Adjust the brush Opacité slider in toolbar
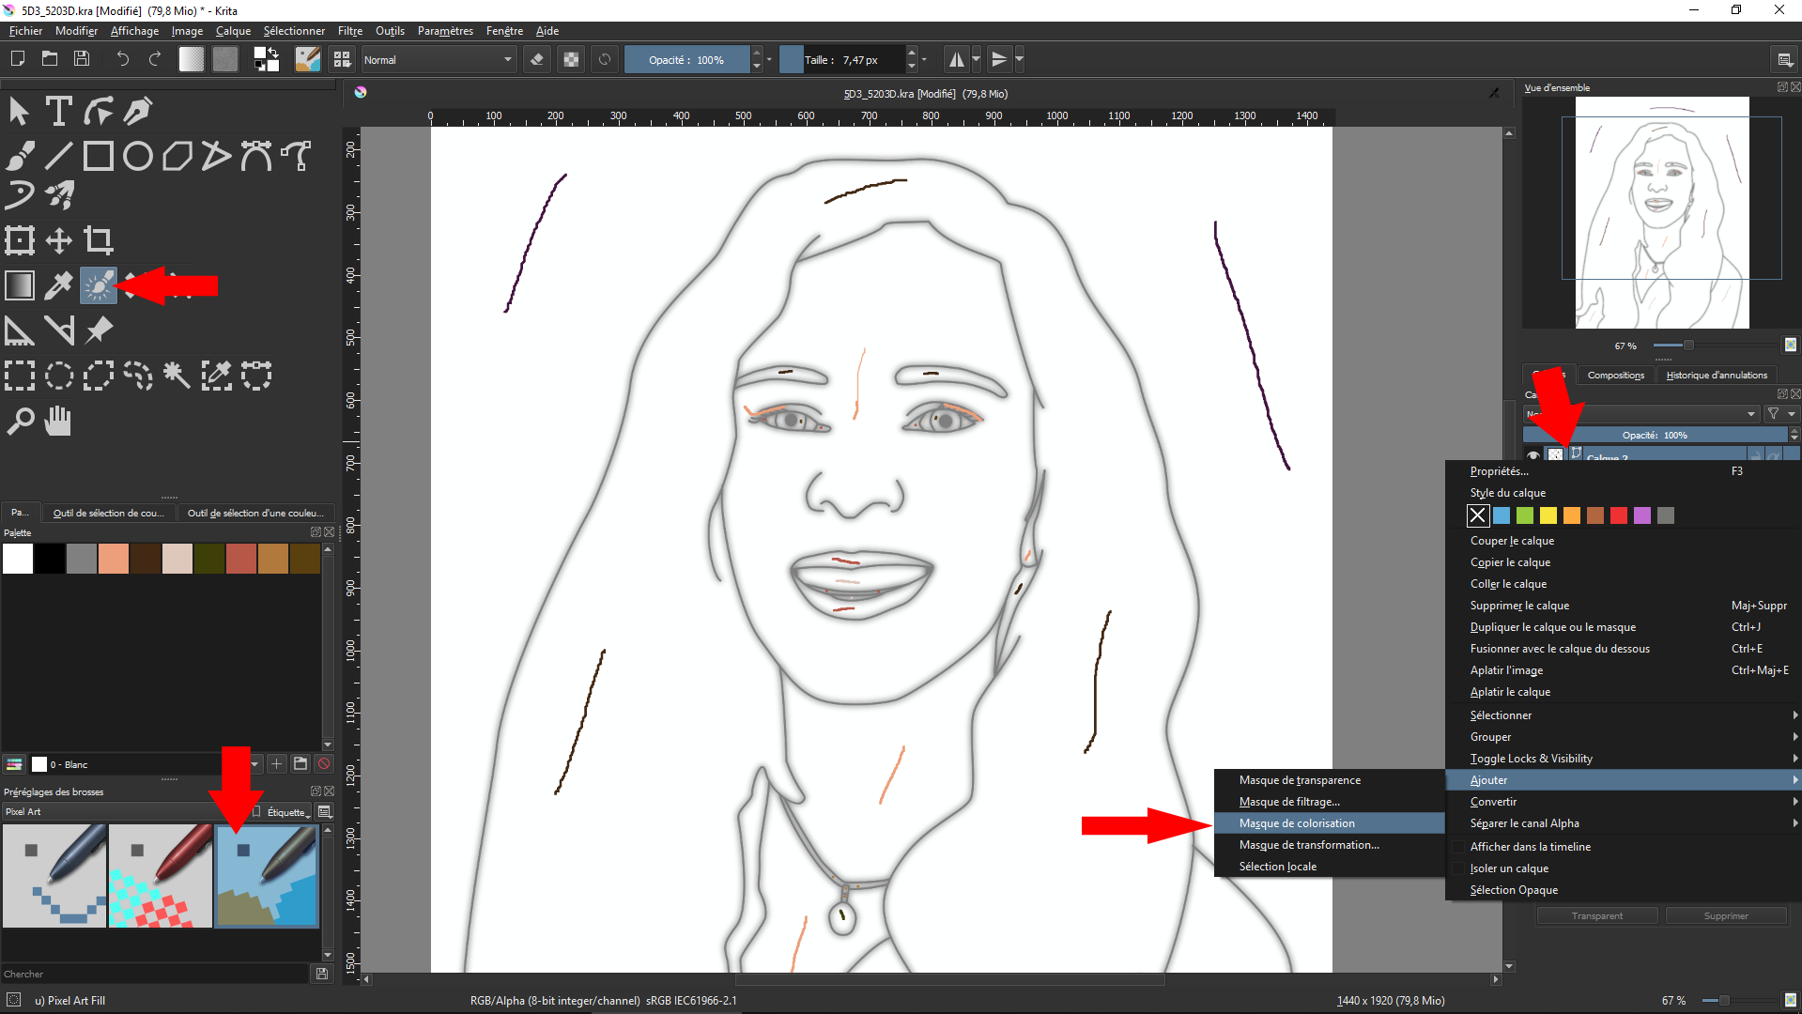The image size is (1802, 1014). click(x=686, y=59)
